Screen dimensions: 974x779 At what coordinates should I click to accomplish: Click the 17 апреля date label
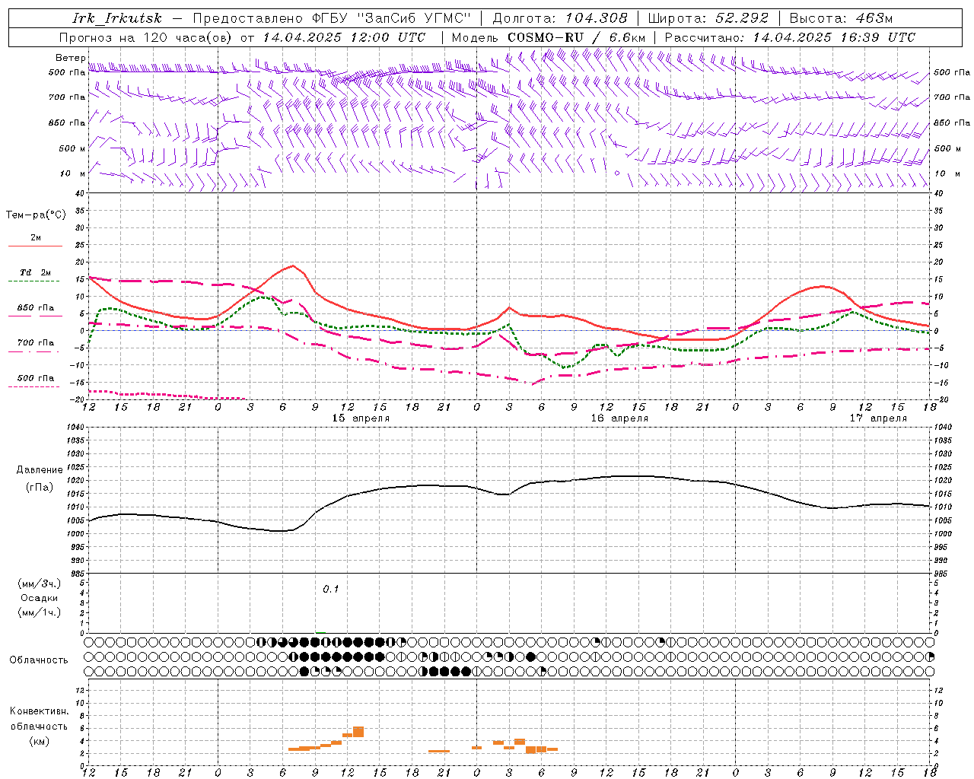pyautogui.click(x=878, y=418)
